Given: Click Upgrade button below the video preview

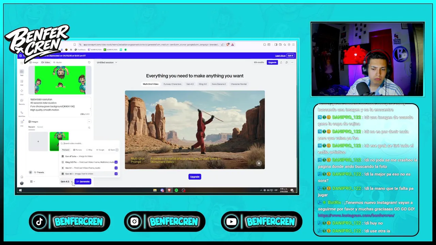Looking at the screenshot, I should tap(195, 177).
